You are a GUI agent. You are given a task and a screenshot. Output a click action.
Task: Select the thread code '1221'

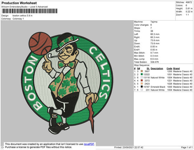click(x=170, y=80)
